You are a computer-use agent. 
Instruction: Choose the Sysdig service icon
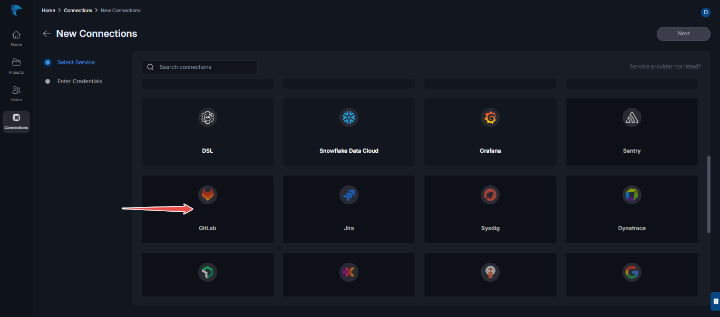[490, 195]
